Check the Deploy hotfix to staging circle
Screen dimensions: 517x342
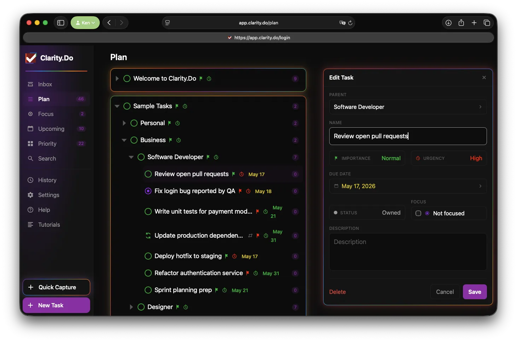tap(148, 256)
